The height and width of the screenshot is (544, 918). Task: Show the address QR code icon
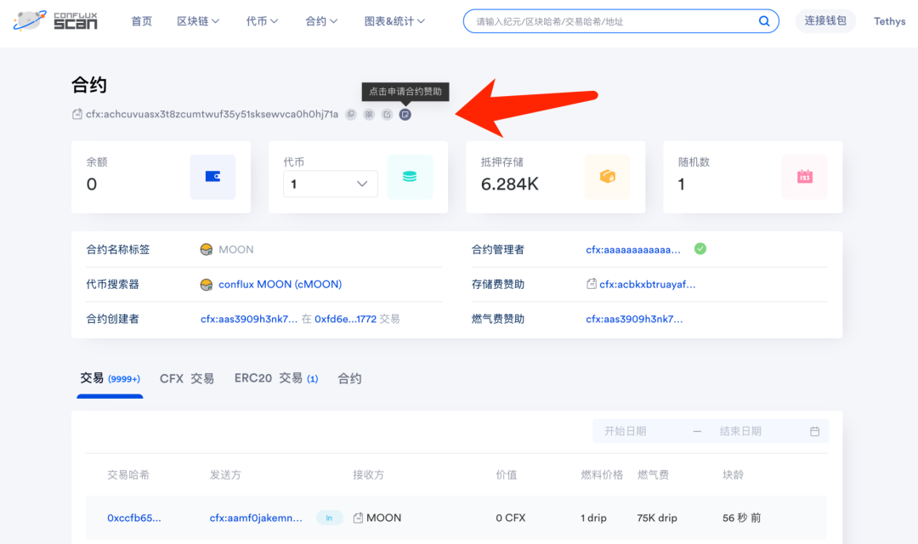[x=369, y=115]
